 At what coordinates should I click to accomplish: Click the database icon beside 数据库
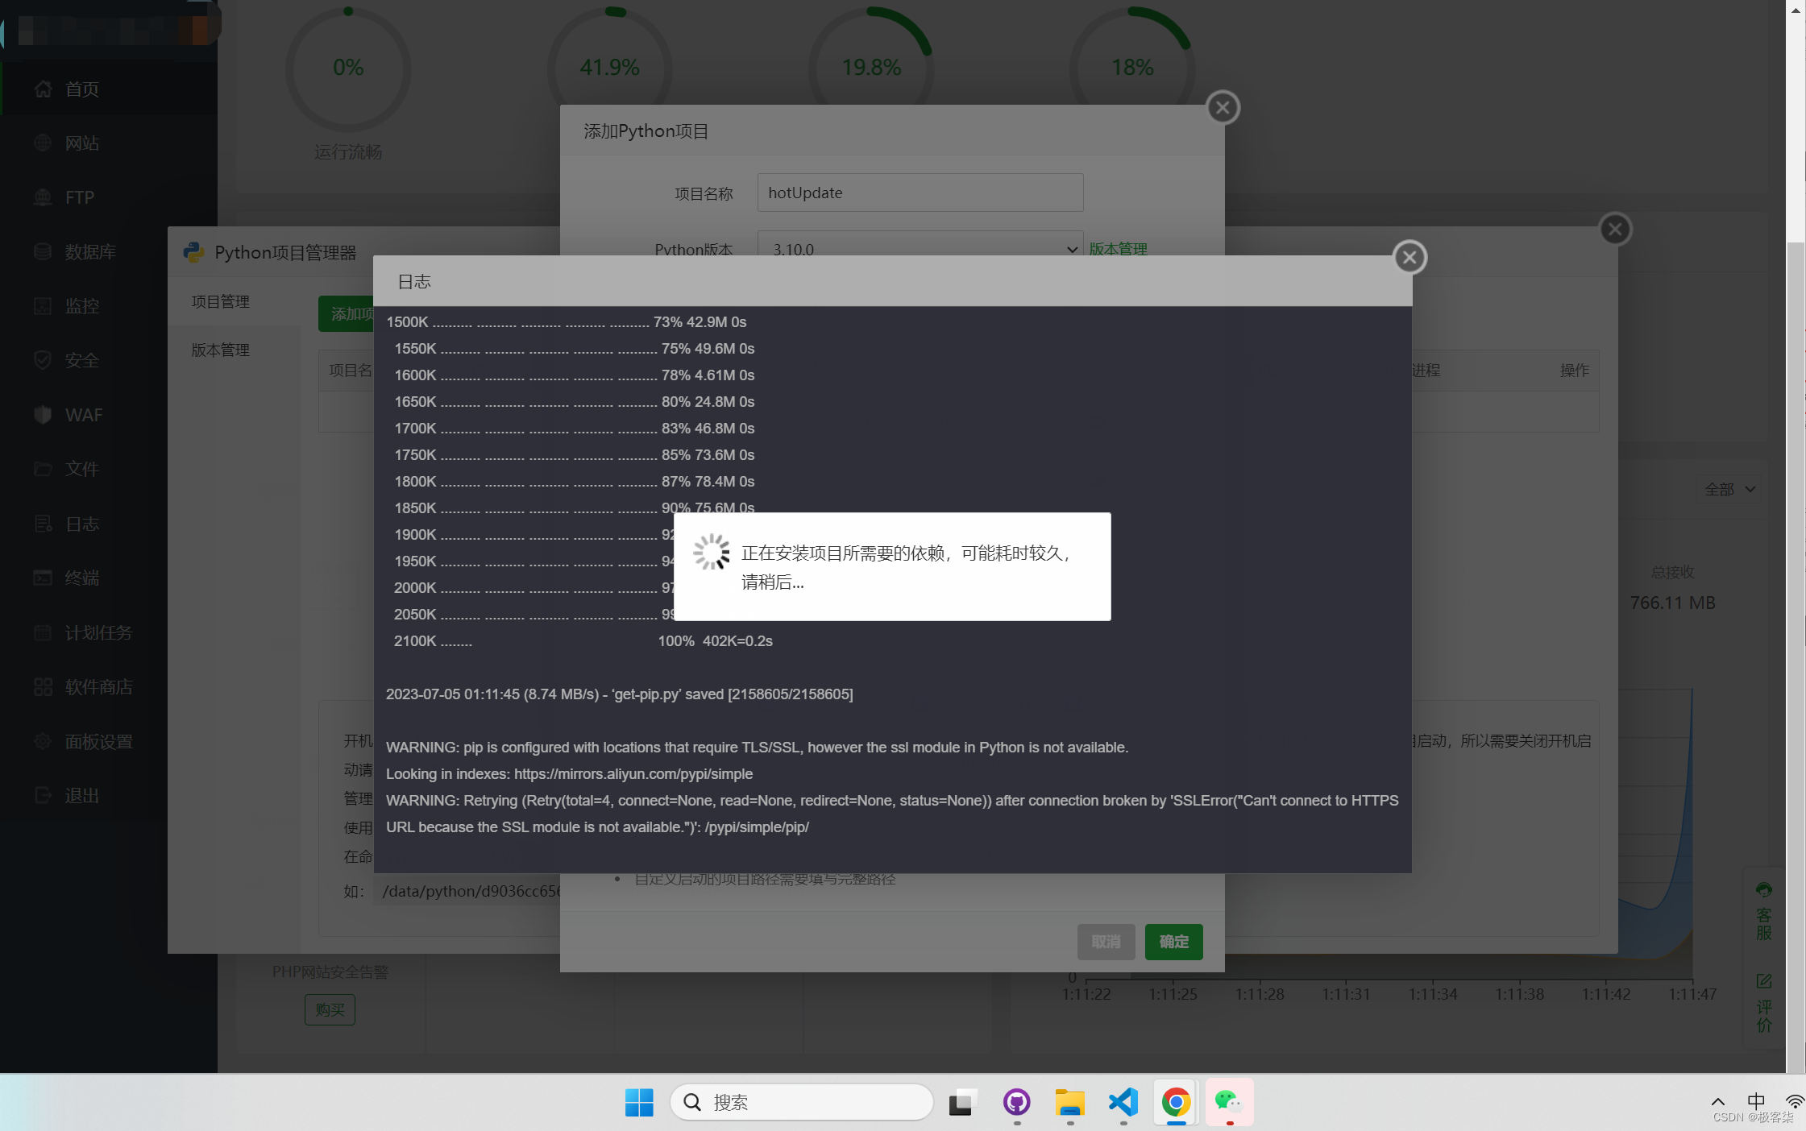click(x=44, y=252)
